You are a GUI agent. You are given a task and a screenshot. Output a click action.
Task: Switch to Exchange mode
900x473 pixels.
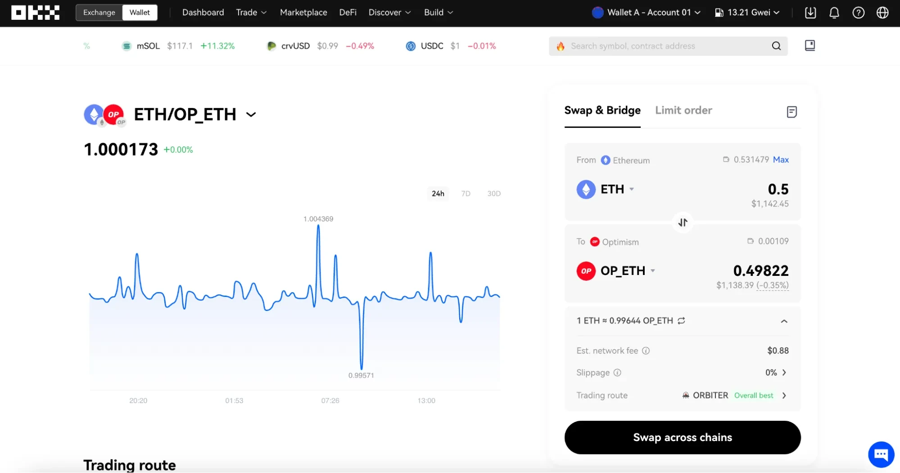pyautogui.click(x=99, y=13)
